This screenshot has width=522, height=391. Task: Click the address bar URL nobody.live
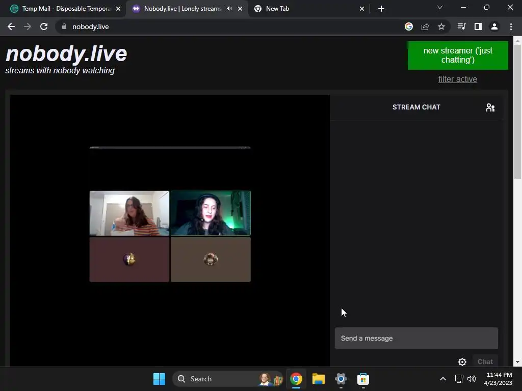click(x=91, y=26)
